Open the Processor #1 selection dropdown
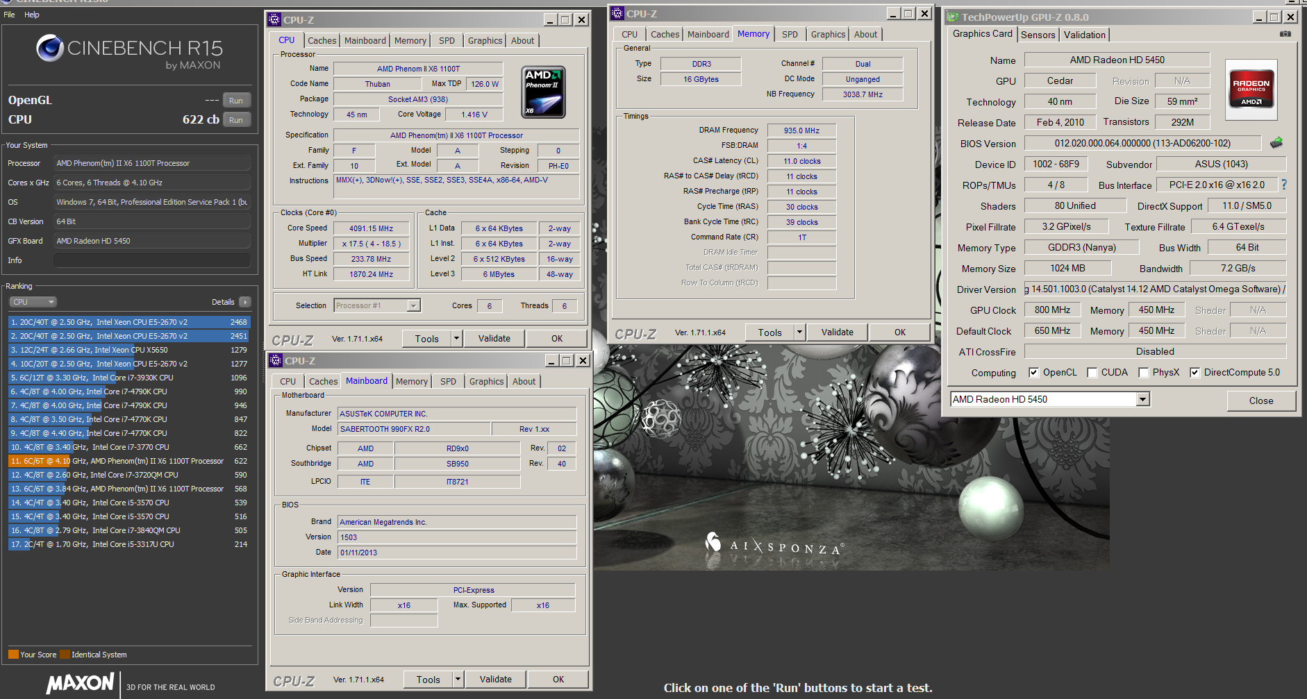1307x699 pixels. click(x=413, y=305)
